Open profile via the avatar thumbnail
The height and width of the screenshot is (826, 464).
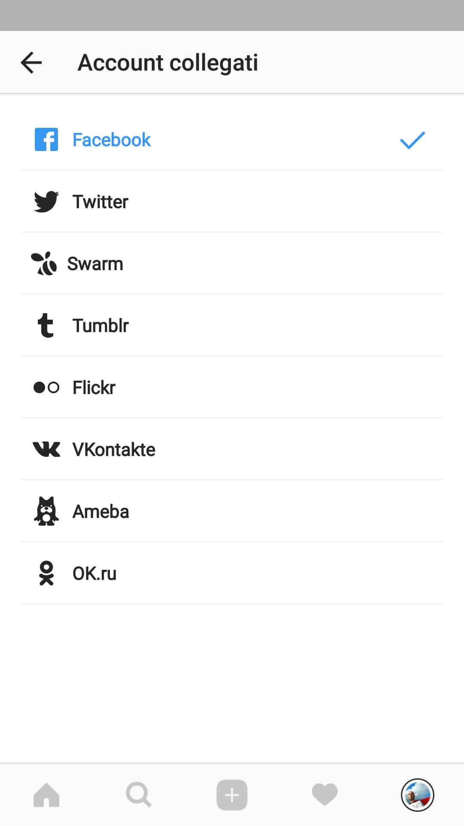point(417,795)
